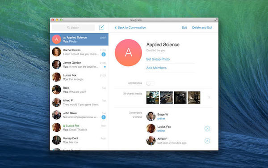This screenshot has height=168, width=268.
Task: Click the Edit button
Action: 184,27
